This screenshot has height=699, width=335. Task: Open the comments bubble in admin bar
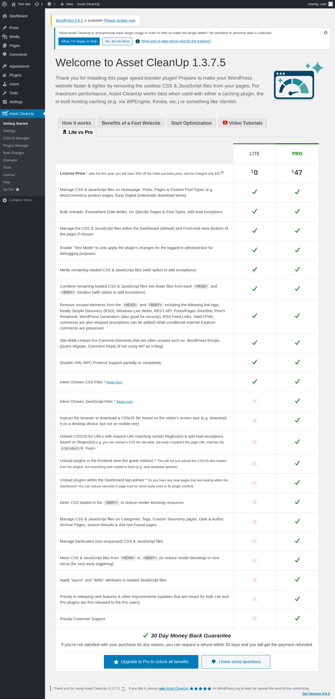49,4
